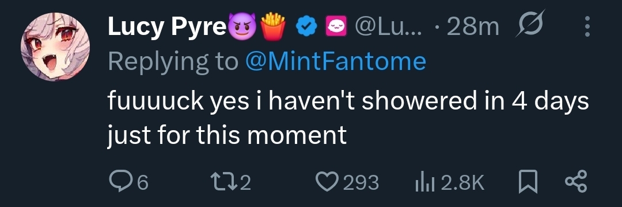This screenshot has height=207, width=622.
Task: Click the 293 likes count
Action: [x=361, y=183]
